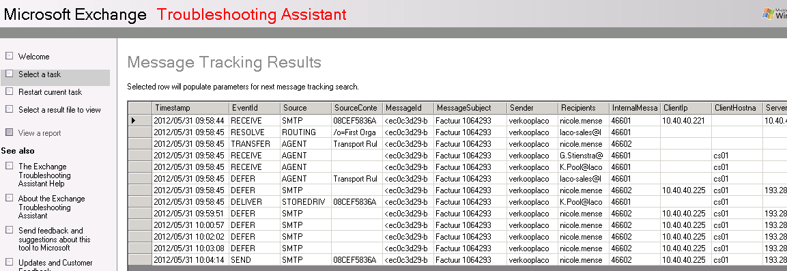Image resolution: width=787 pixels, height=271 pixels.
Task: Select timestamp 2012/05/31 10:02:02 cell
Action: 190,236
